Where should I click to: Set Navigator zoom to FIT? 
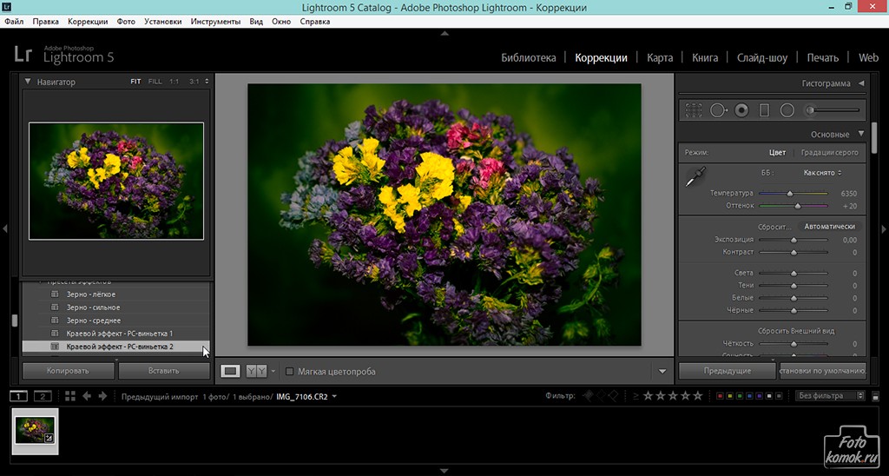(x=135, y=82)
